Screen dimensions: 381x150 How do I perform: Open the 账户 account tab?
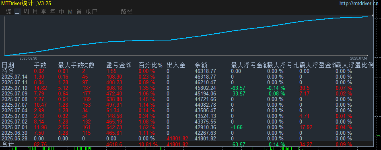click(x=91, y=12)
